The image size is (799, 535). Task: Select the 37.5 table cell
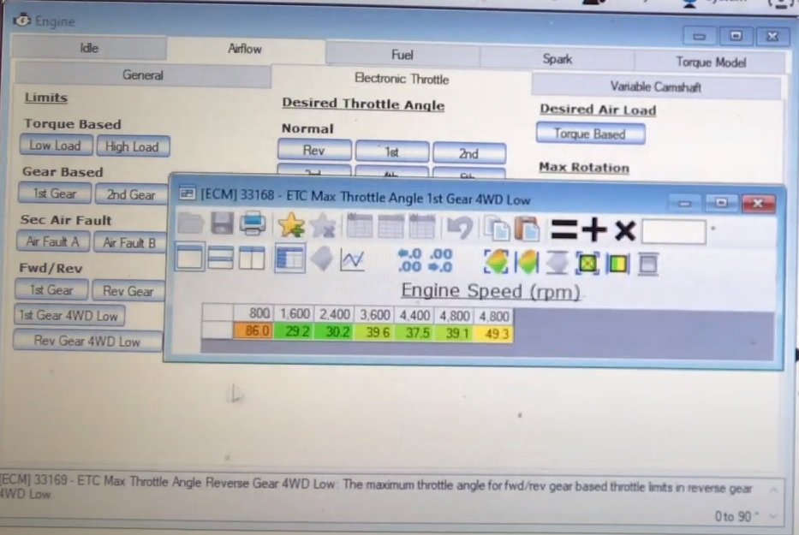point(414,333)
